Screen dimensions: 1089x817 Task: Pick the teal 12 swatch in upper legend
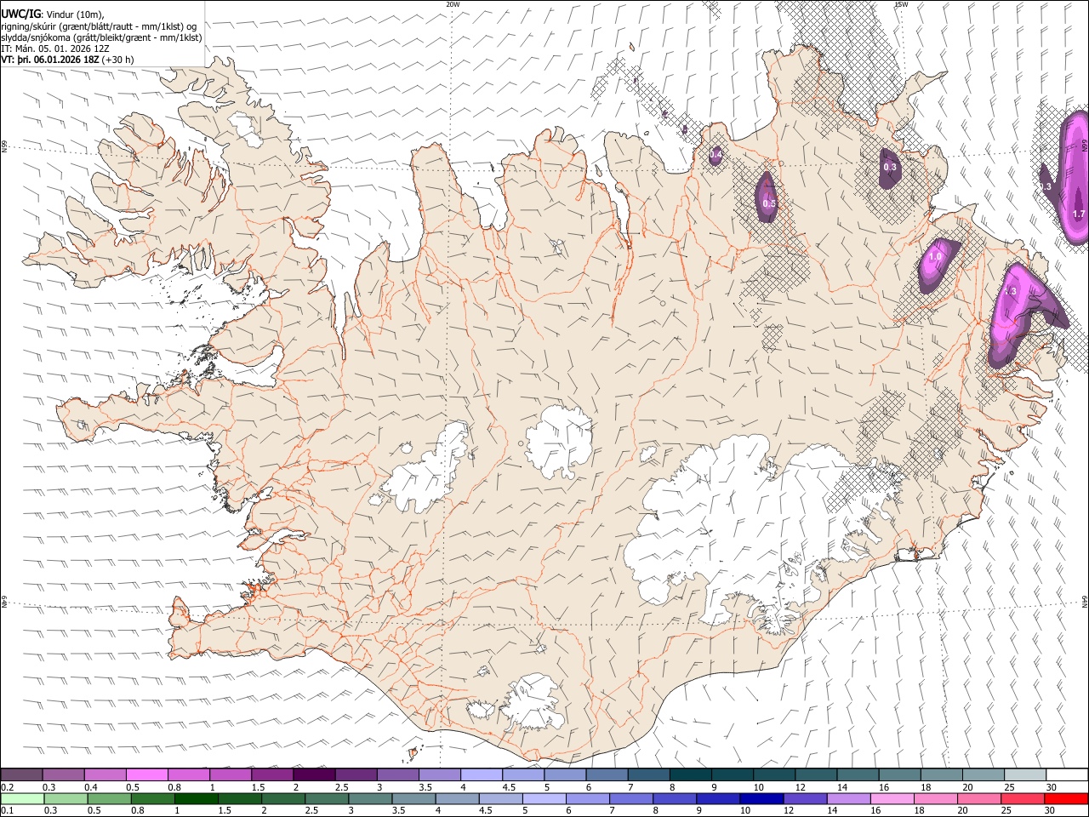coord(815,774)
